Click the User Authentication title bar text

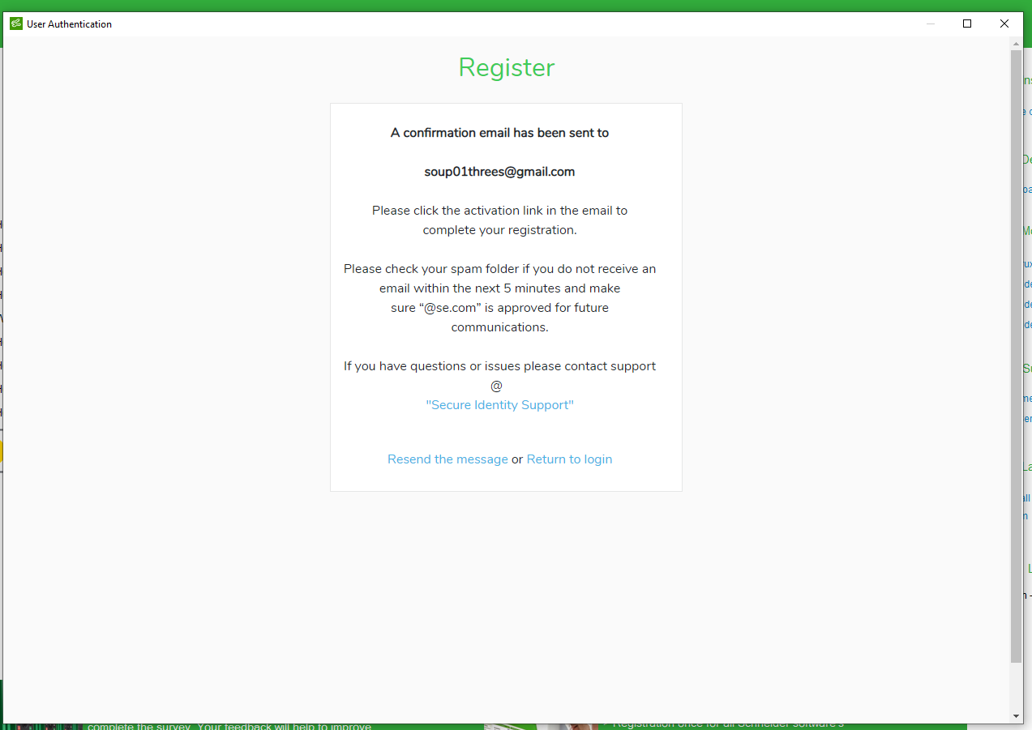coord(69,24)
